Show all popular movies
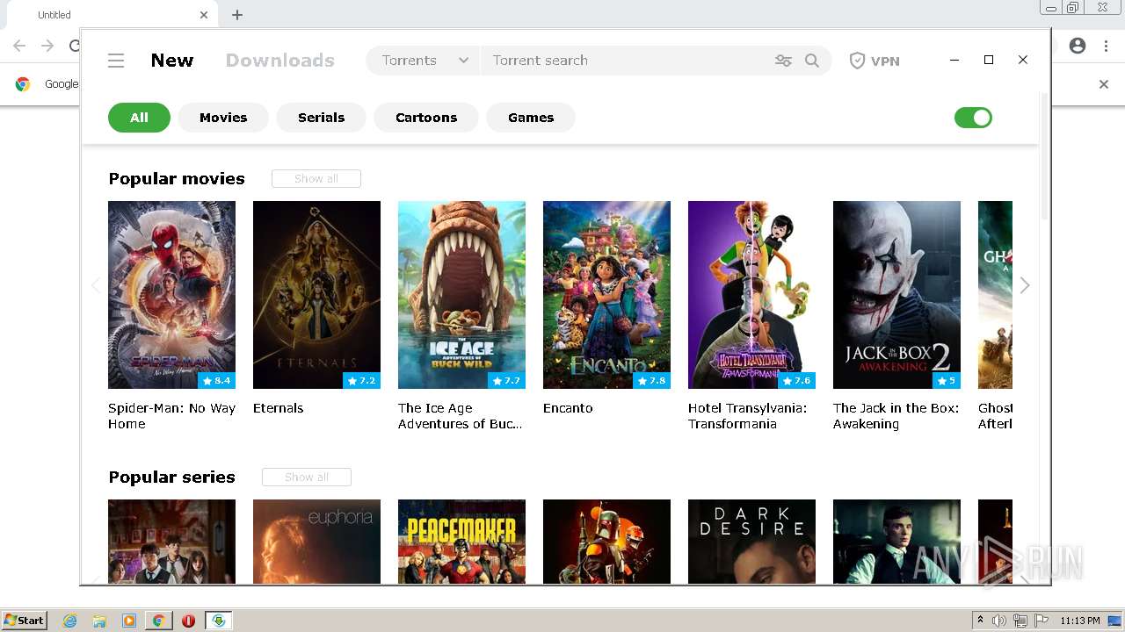 [316, 179]
